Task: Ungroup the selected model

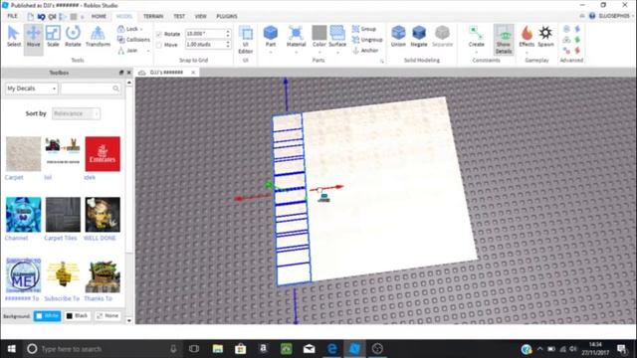Action: click(x=367, y=40)
